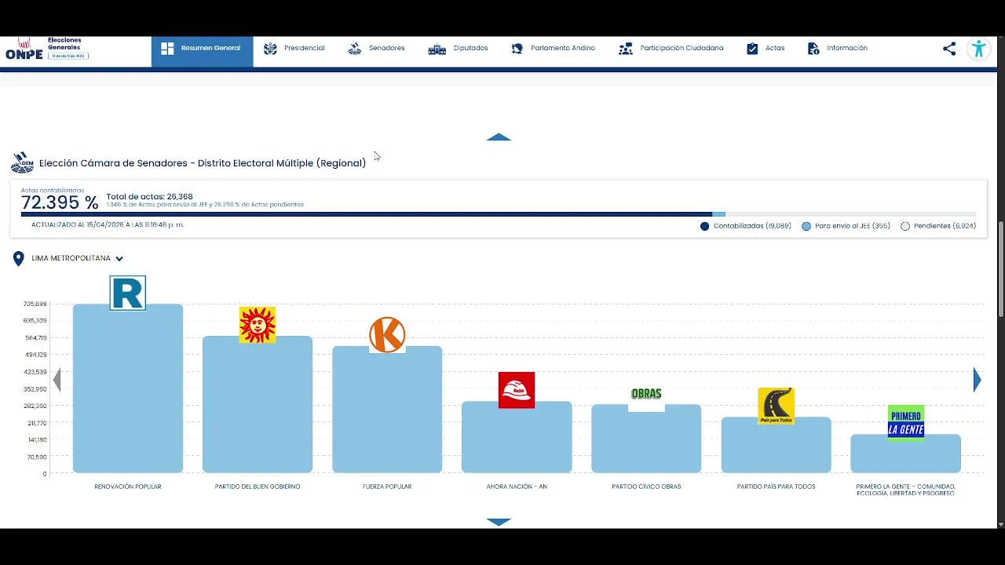Click the Diputados building icon

[x=437, y=49]
